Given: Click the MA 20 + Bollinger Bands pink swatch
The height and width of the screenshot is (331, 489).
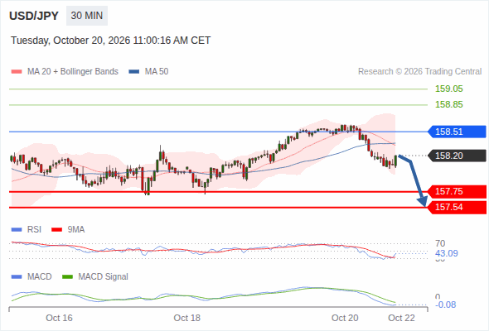Looking at the screenshot, I should click(x=17, y=72).
